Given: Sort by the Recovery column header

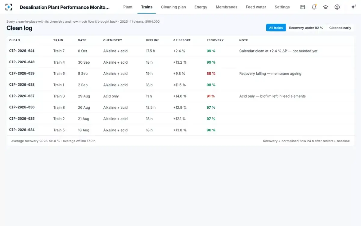Looking at the screenshot, I should [x=215, y=40].
